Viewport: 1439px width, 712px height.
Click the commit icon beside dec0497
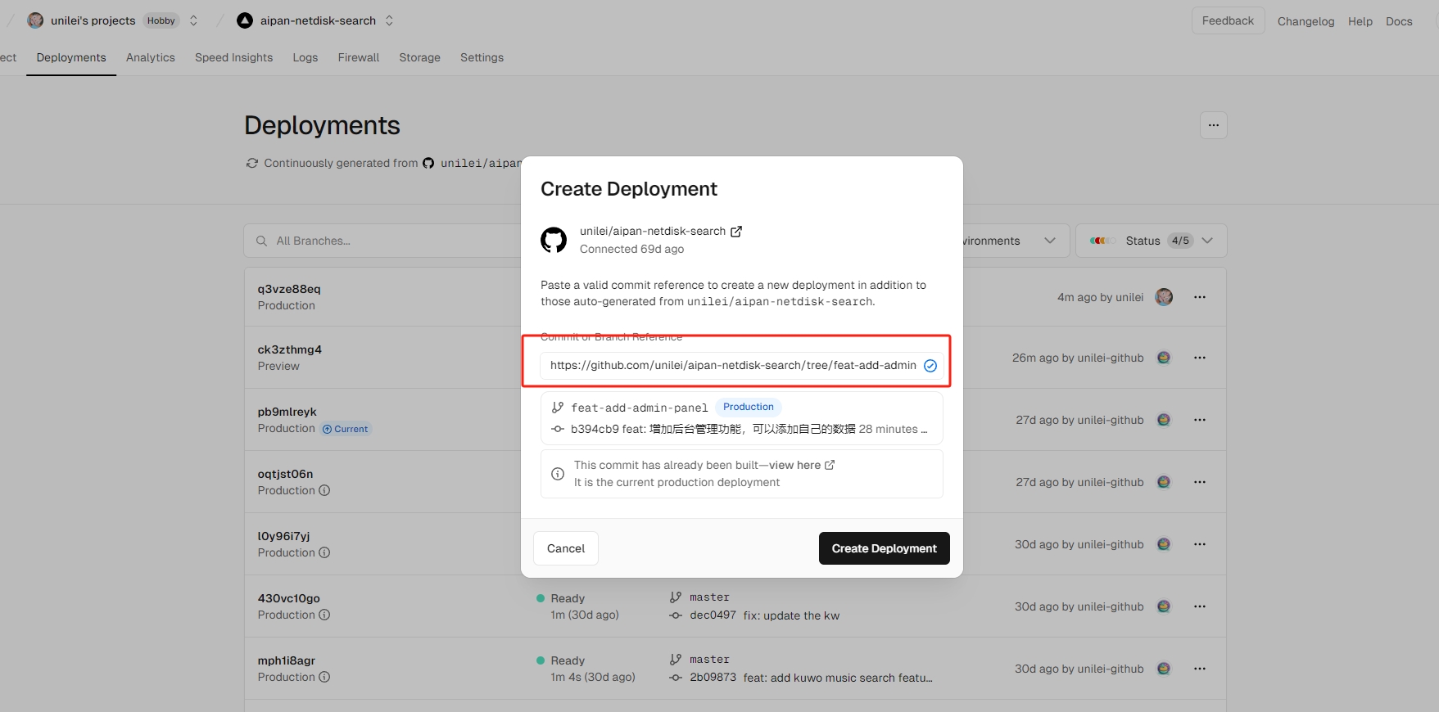(676, 615)
